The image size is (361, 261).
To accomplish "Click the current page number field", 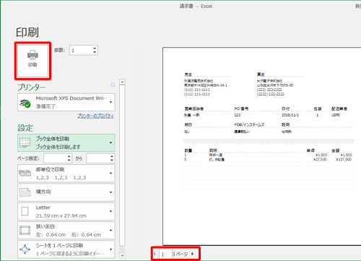I will point(165,254).
